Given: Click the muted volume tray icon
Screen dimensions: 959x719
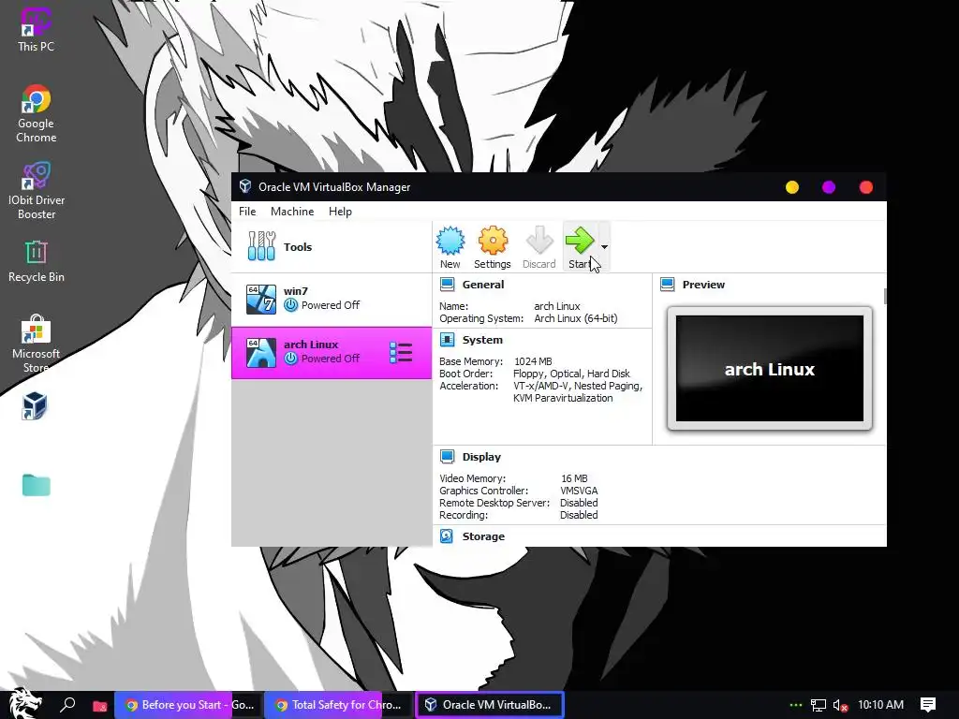Looking at the screenshot, I should click(840, 705).
